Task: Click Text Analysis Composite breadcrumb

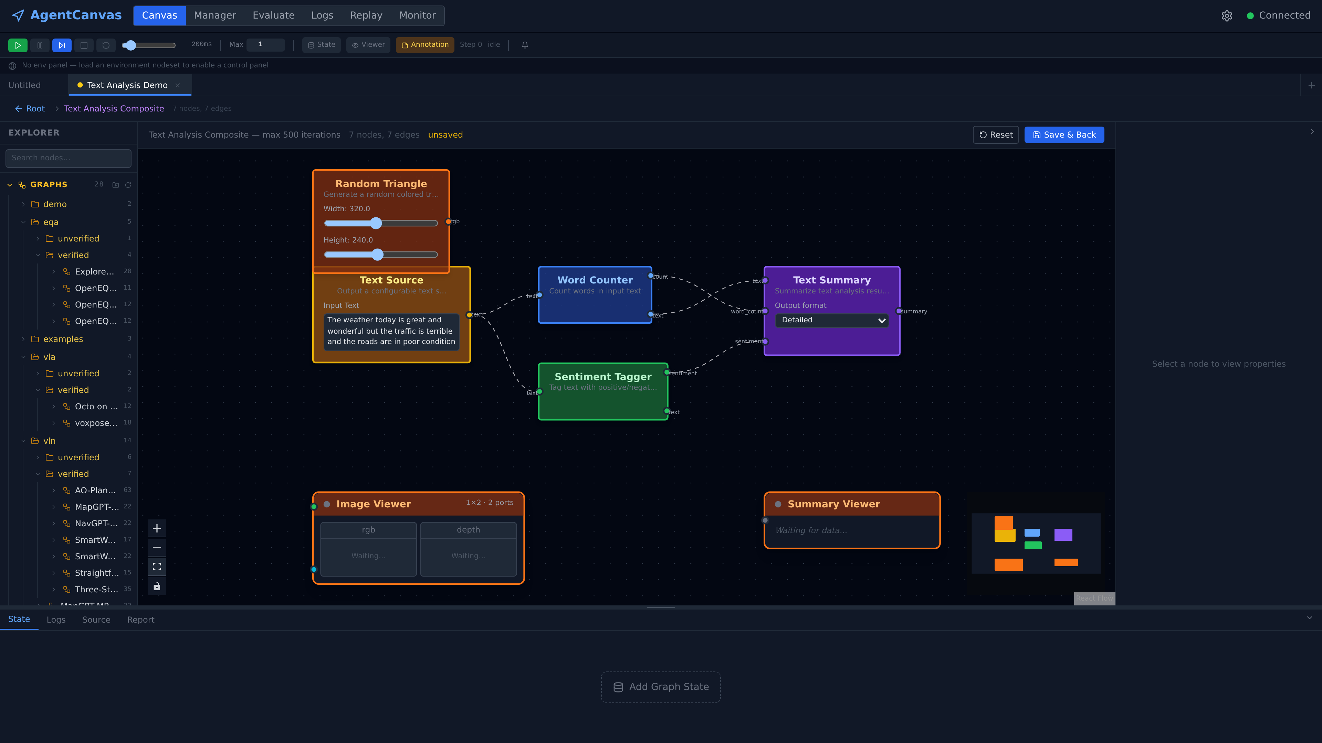Action: tap(114, 109)
